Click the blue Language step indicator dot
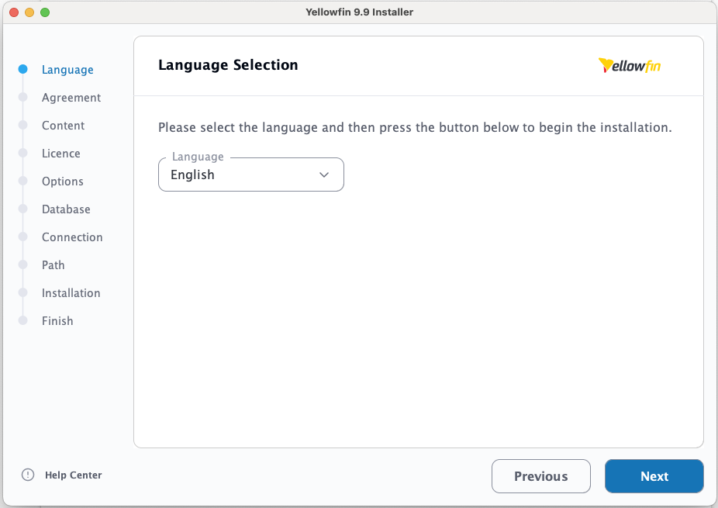Viewport: 718px width, 508px height. pyautogui.click(x=23, y=69)
